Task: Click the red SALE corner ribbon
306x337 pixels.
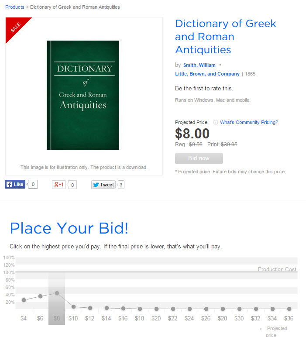Action: click(16, 28)
